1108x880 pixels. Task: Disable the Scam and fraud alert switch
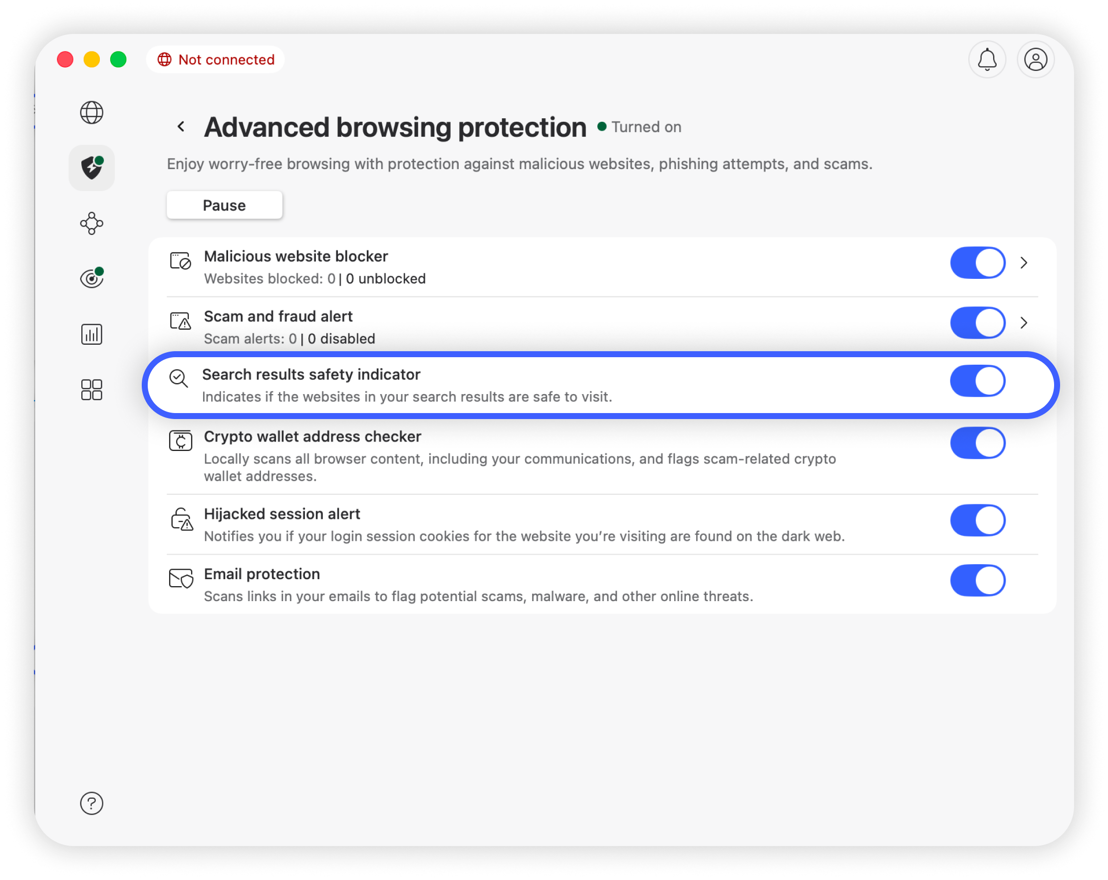pos(977,323)
